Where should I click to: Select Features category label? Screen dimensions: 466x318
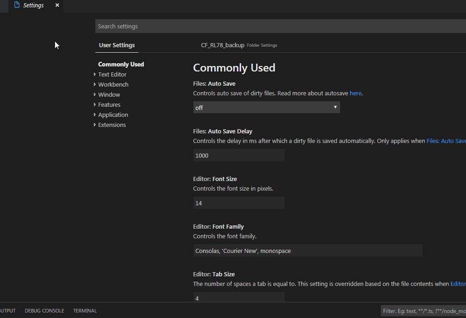pos(110,104)
